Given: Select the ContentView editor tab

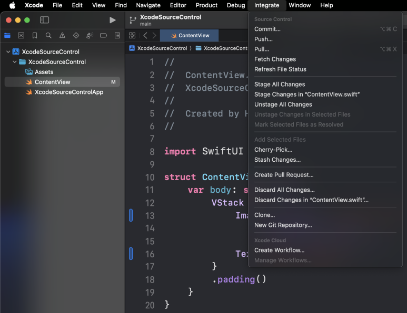Looking at the screenshot, I should (189, 36).
